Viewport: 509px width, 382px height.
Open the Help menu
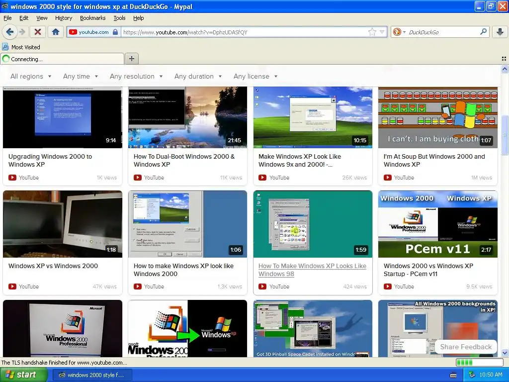tap(138, 18)
